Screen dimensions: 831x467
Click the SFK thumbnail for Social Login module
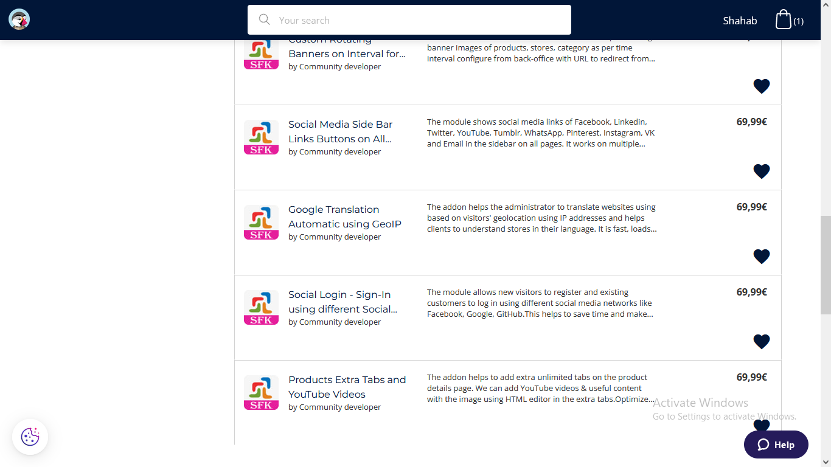coord(261,307)
